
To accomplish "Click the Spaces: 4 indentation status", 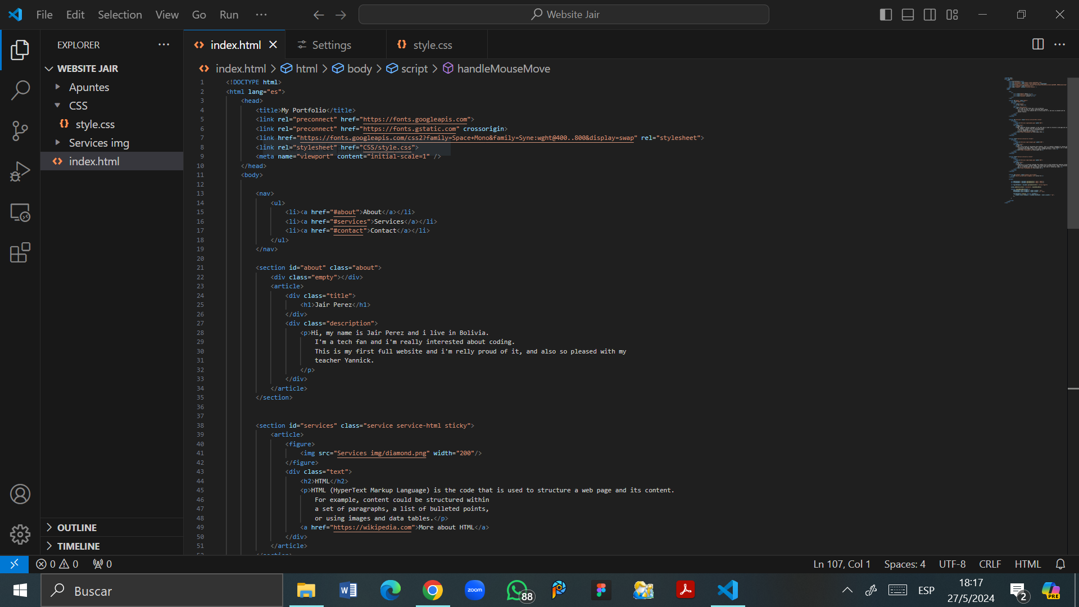I will (x=904, y=564).
